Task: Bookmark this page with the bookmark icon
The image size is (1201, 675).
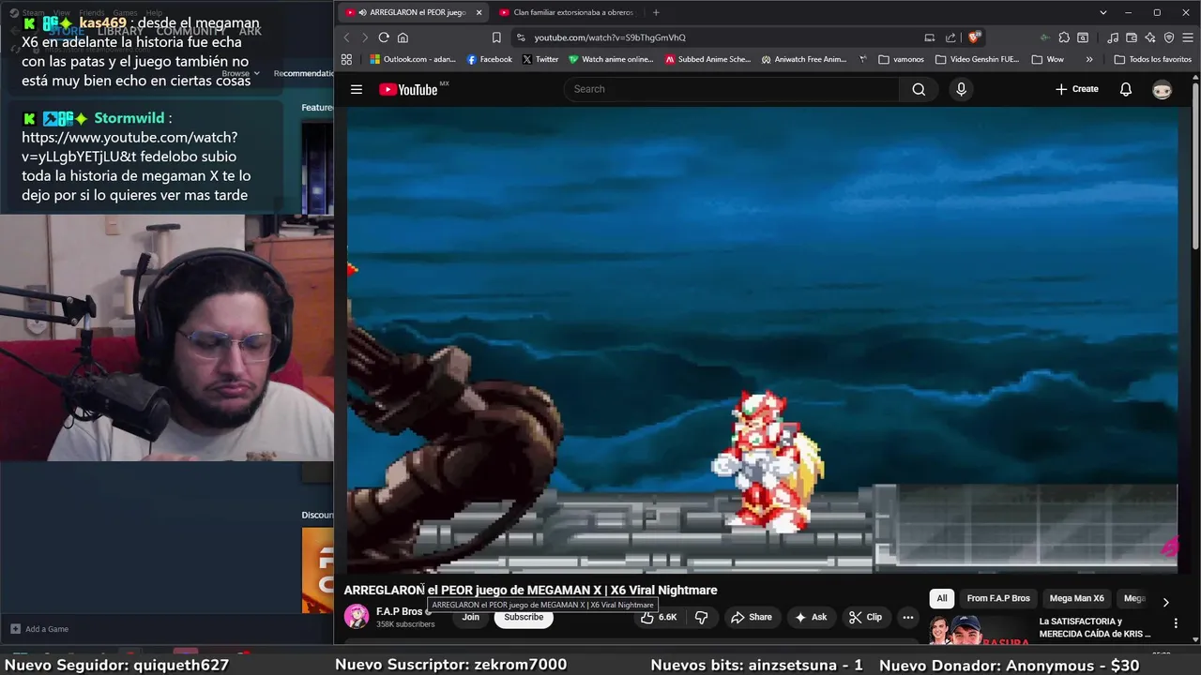Action: [496, 37]
